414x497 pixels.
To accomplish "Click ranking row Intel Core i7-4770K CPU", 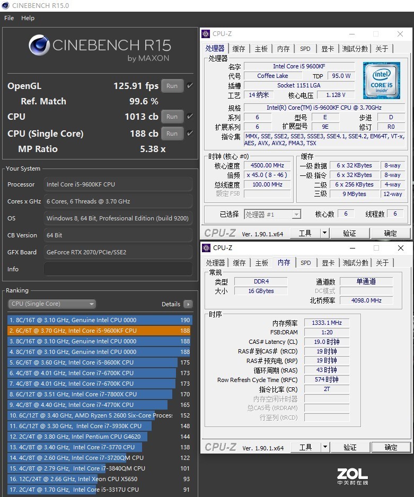I will tap(99, 405).
